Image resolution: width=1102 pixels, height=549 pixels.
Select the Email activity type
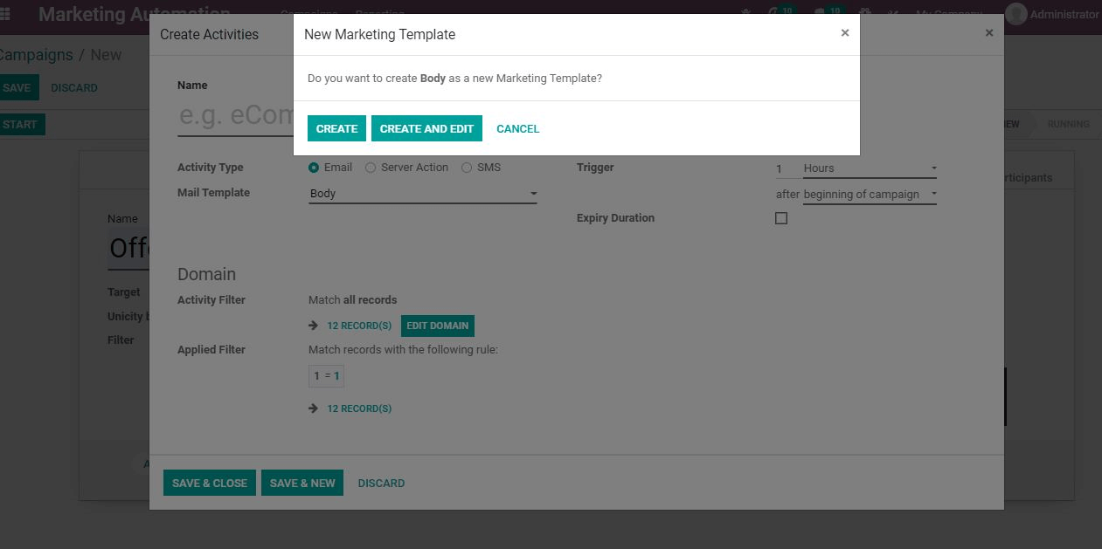click(x=315, y=168)
